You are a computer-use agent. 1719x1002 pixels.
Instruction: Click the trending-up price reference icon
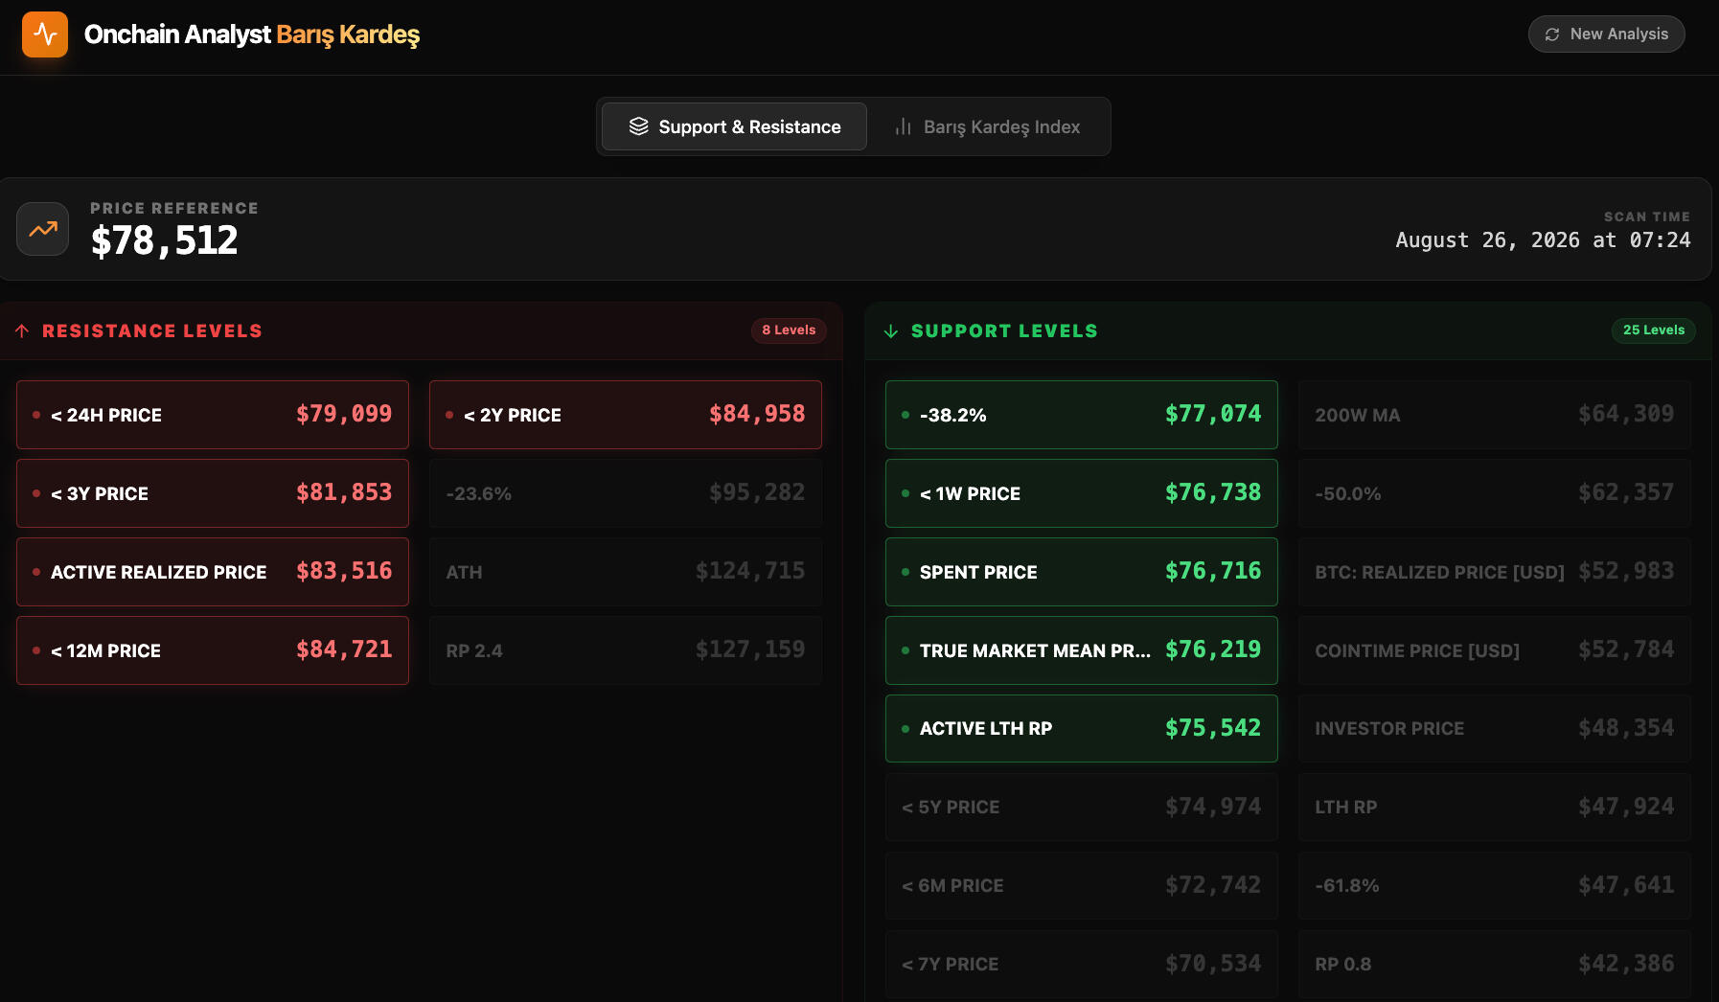tap(42, 229)
